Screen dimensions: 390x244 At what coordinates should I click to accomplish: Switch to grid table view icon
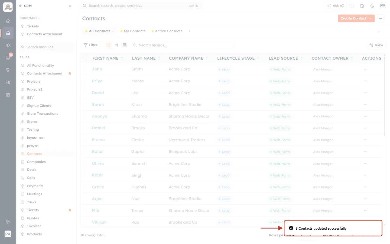pos(125,45)
